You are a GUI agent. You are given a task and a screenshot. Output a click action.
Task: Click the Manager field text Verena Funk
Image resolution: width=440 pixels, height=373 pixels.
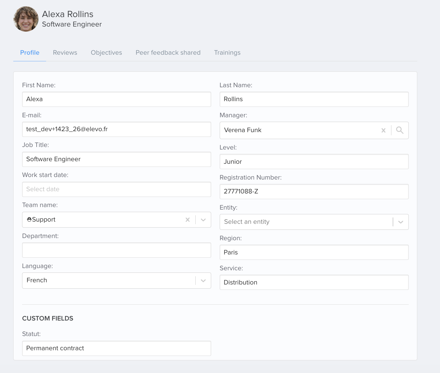(243, 130)
